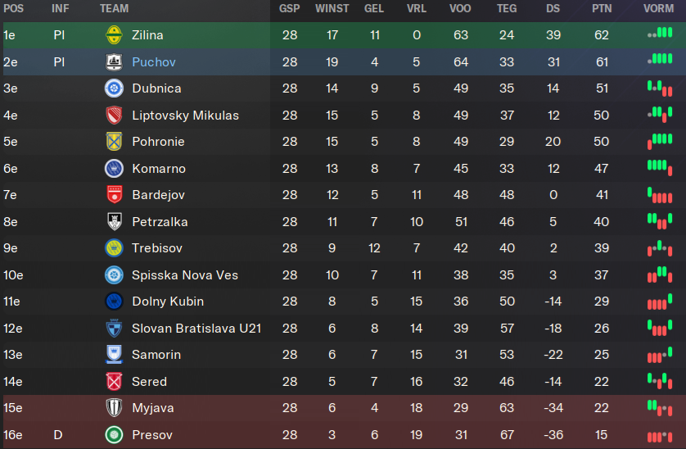The height and width of the screenshot is (449, 686).
Task: Select the Presov green club logo
Action: click(x=114, y=435)
